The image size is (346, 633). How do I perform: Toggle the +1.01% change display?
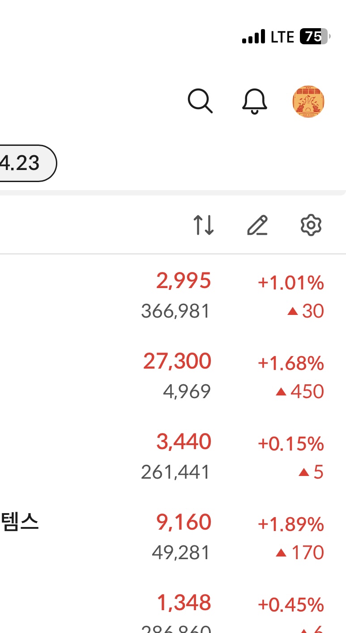tap(290, 283)
